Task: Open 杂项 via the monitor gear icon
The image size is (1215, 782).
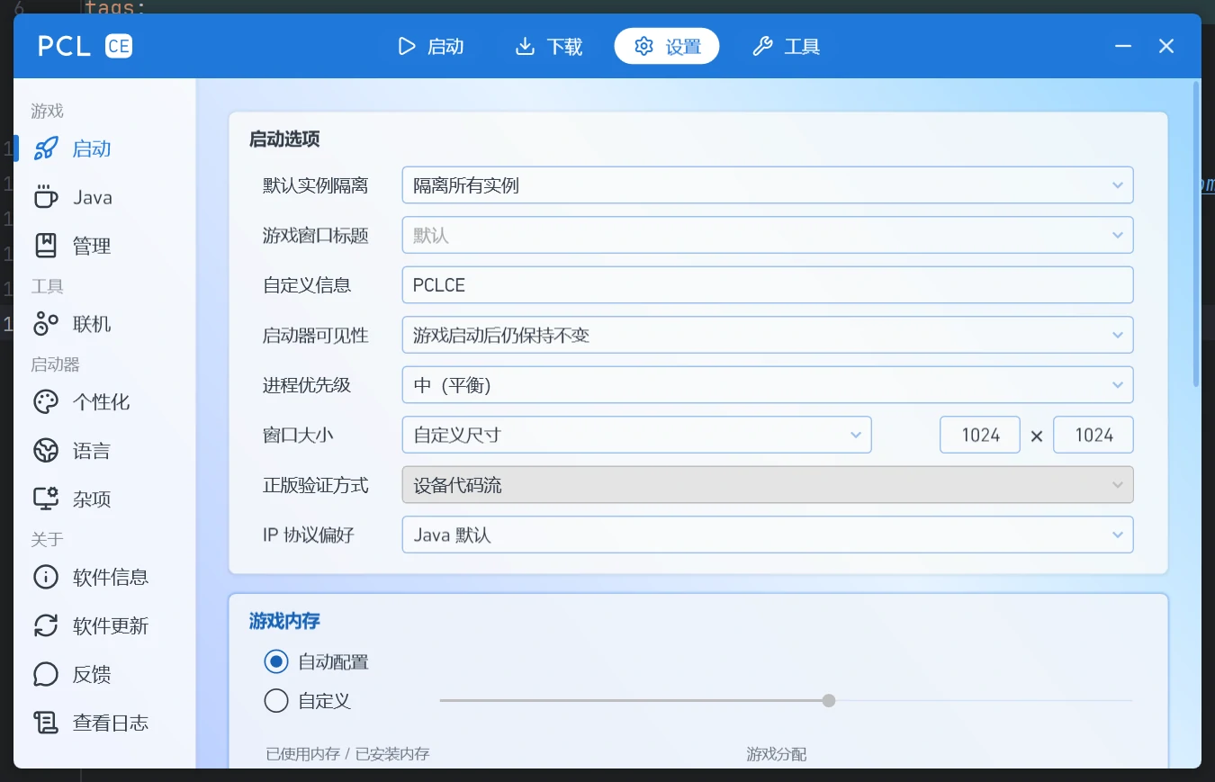Action: 46,499
